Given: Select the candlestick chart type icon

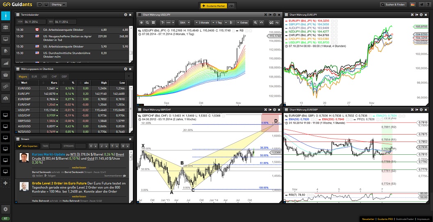Looking at the screenshot, I should pos(231,23).
